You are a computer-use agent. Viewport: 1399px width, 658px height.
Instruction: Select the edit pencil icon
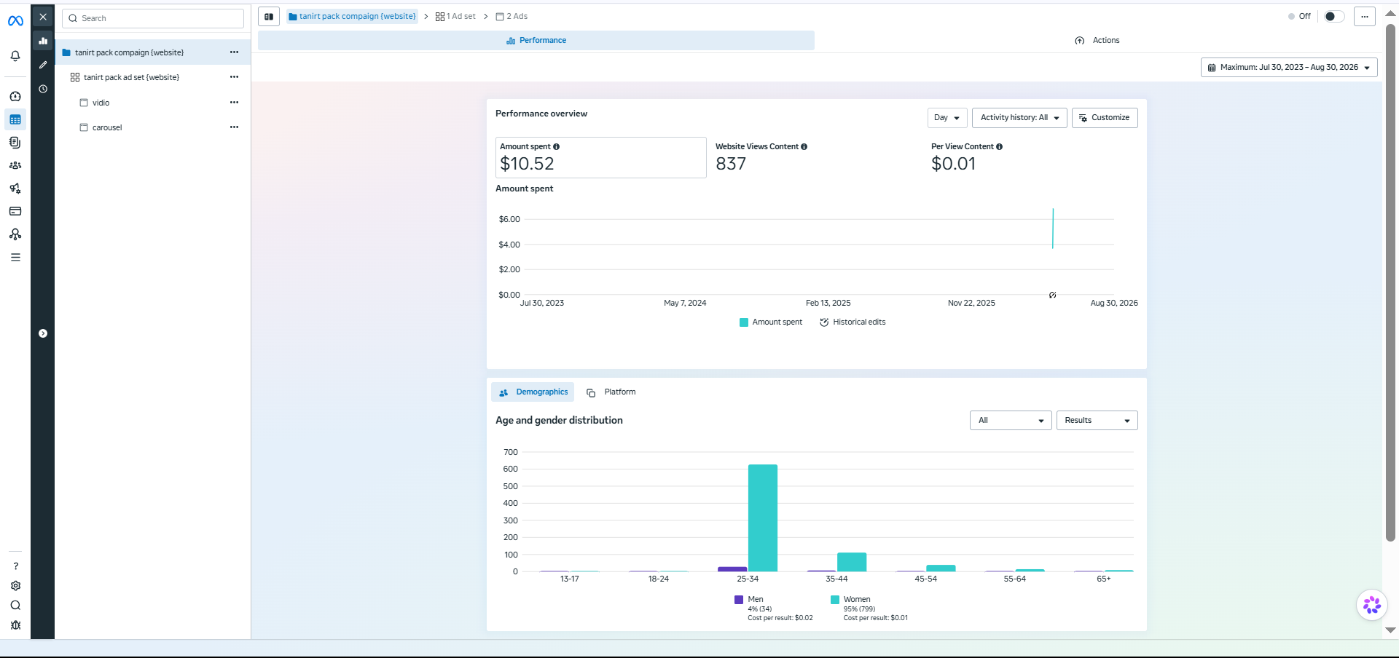pos(43,65)
